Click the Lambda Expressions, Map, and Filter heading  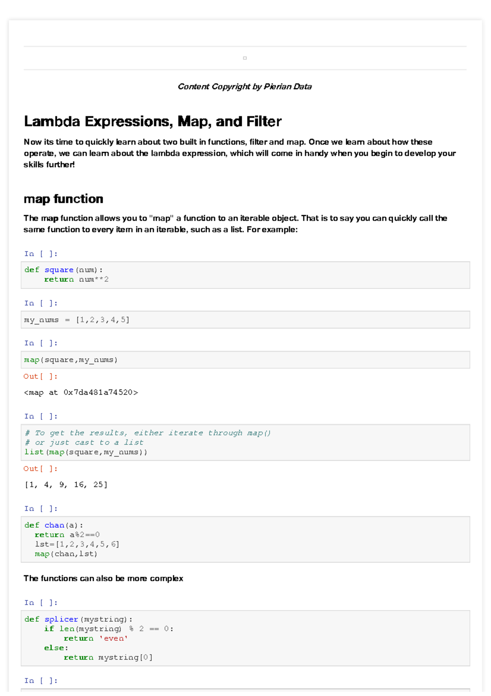click(153, 121)
